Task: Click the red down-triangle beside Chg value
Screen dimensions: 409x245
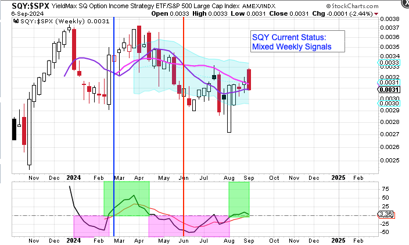Action: (376, 13)
